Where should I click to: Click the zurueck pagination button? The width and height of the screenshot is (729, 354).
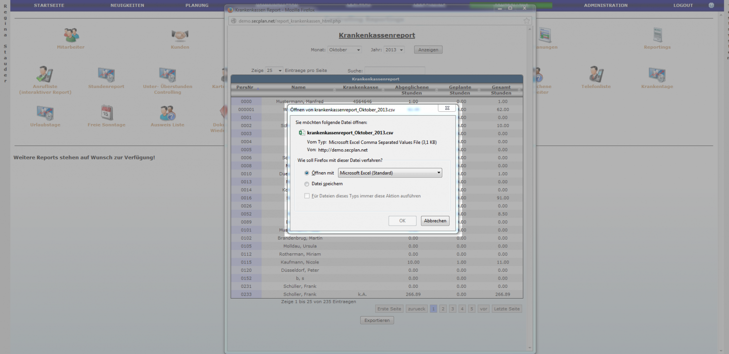[x=417, y=309]
